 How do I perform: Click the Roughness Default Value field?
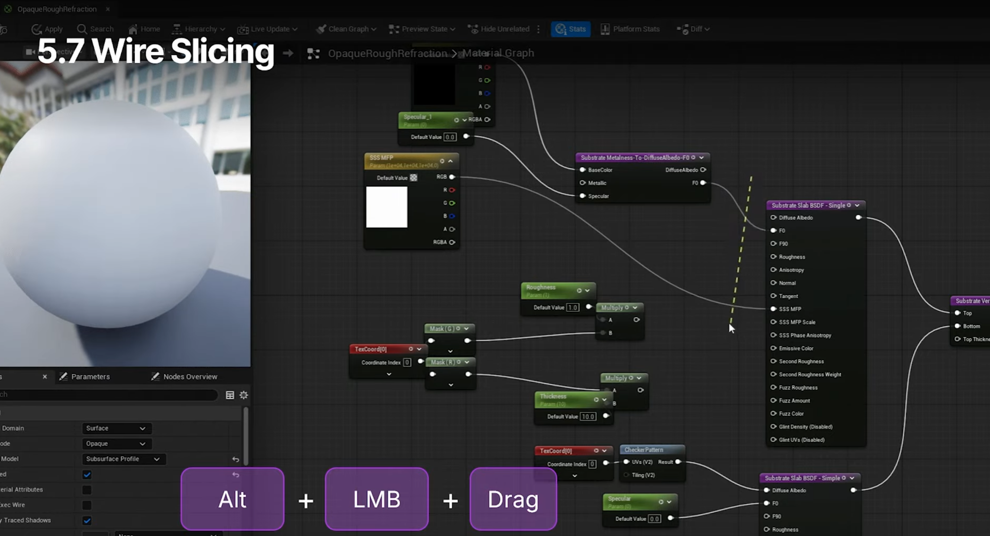pyautogui.click(x=573, y=307)
